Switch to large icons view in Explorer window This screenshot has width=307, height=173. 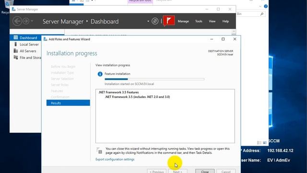pos(265,143)
